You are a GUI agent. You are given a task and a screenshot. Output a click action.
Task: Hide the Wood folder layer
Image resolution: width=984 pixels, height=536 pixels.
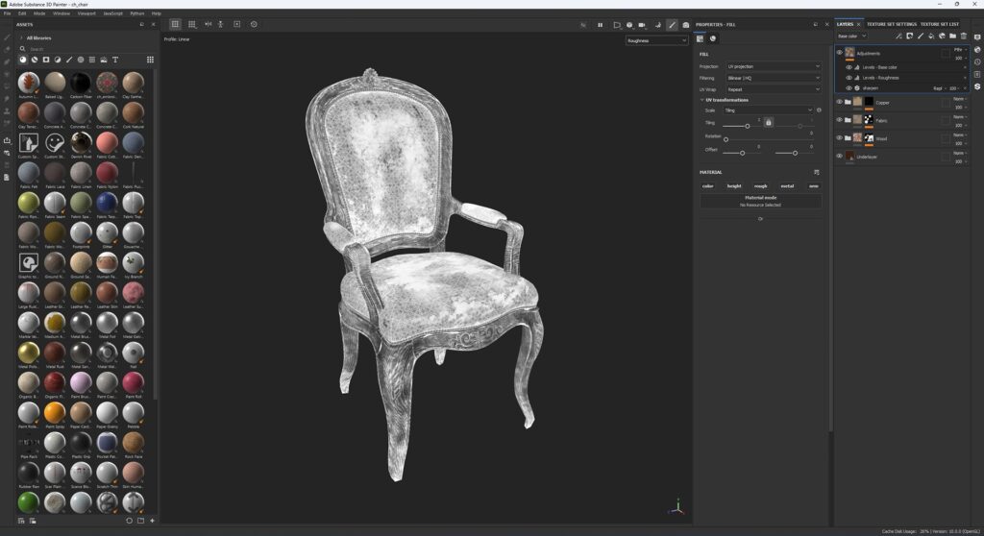click(839, 138)
